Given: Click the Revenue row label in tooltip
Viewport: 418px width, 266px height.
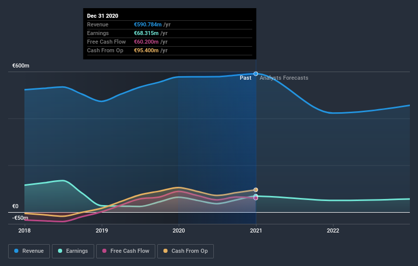Looking at the screenshot, I should [x=98, y=24].
